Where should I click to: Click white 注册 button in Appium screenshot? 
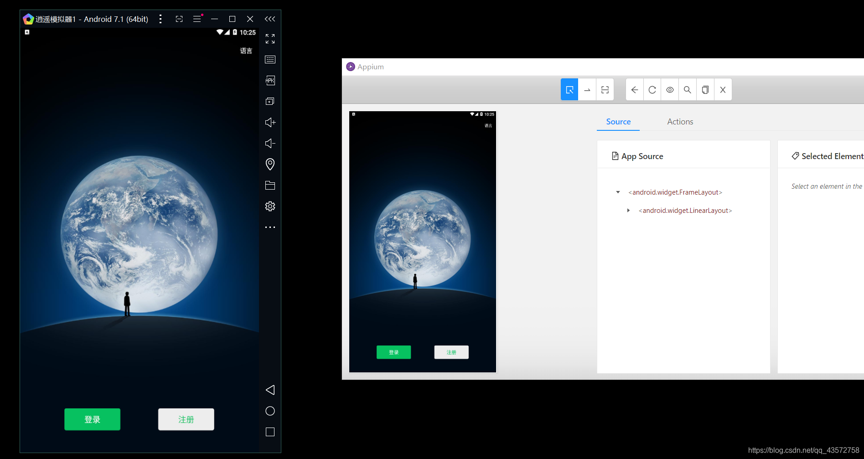(451, 352)
